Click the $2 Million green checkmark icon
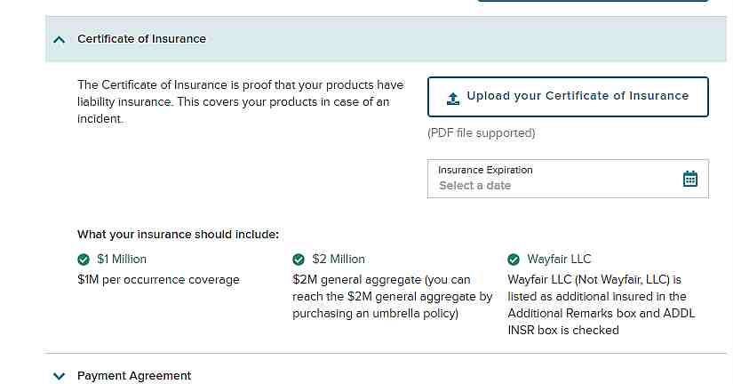 click(299, 260)
